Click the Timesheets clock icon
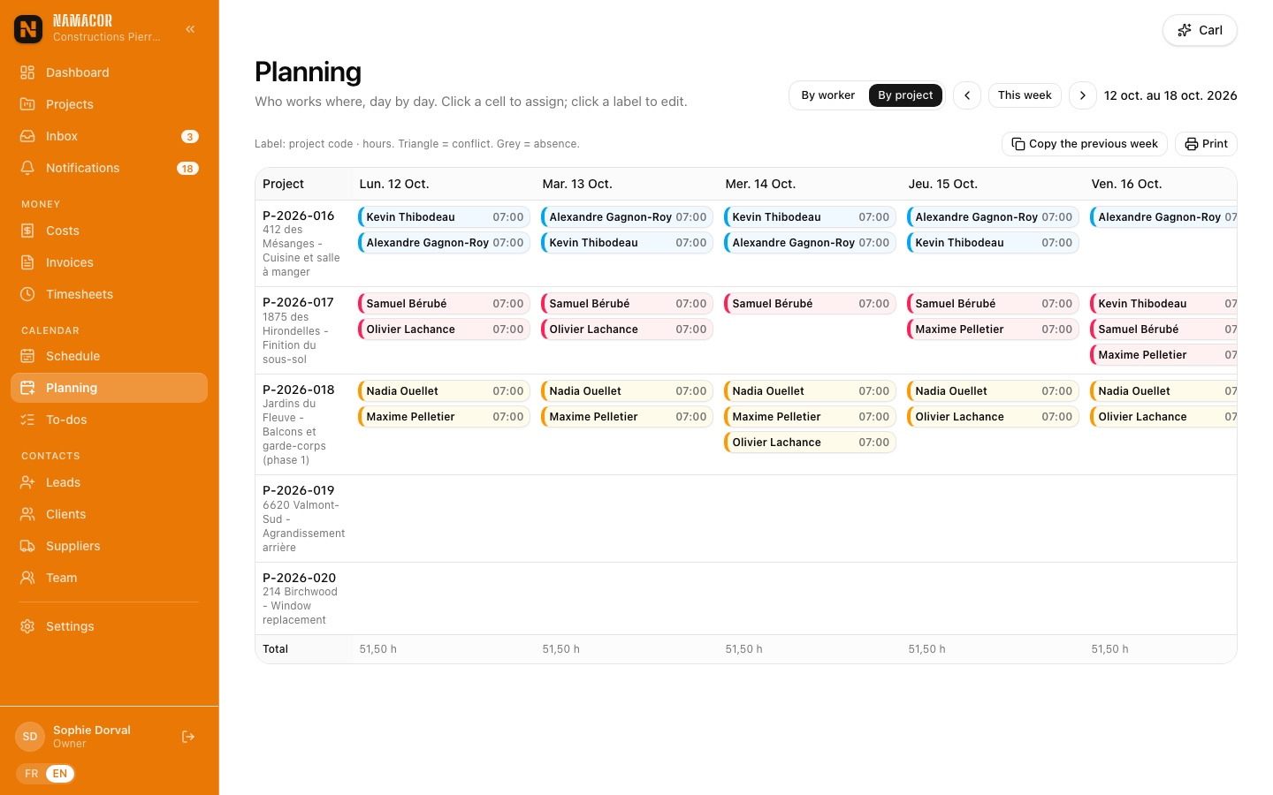This screenshot has width=1273, height=795. [27, 294]
